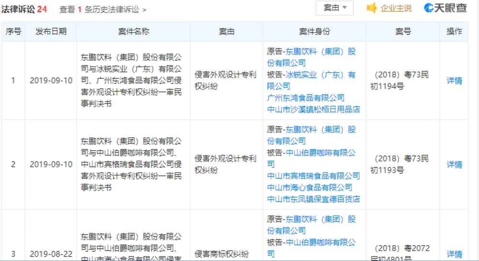Open defendant 中山伯爵咖啡有限公司 link in row 3

[311, 248]
